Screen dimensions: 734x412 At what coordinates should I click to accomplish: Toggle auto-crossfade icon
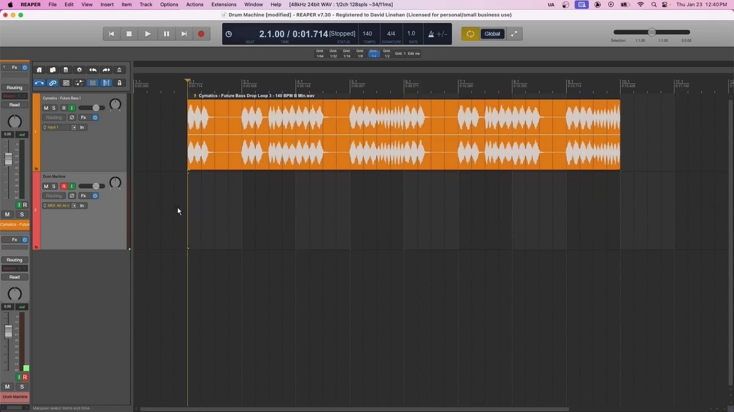(x=39, y=83)
